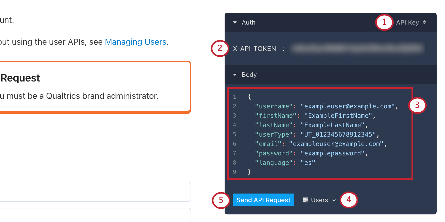Click the red annotation circle numbered 2

[x=220, y=48]
